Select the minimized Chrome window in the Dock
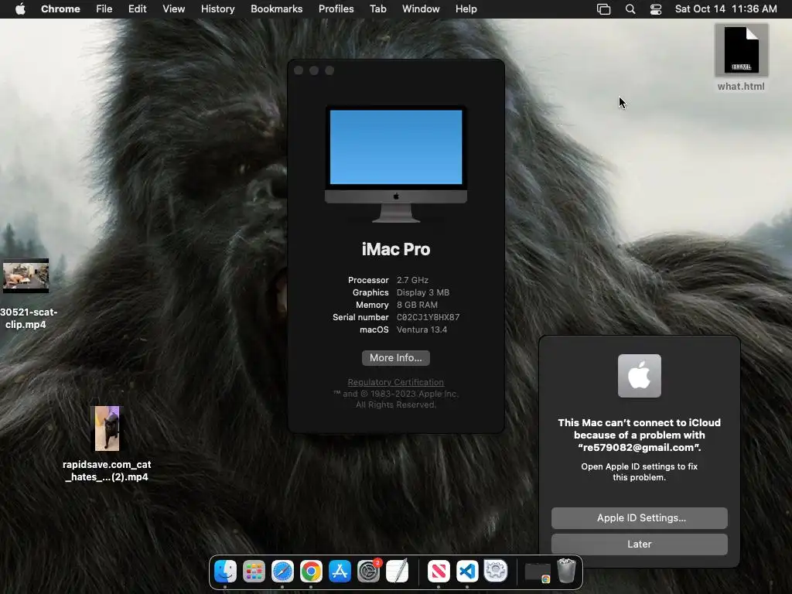This screenshot has width=792, height=594. point(538,572)
